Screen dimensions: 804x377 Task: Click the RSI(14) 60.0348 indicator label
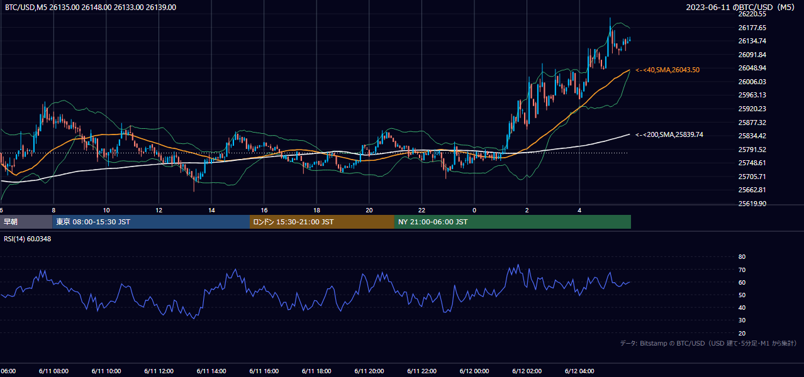pos(27,239)
